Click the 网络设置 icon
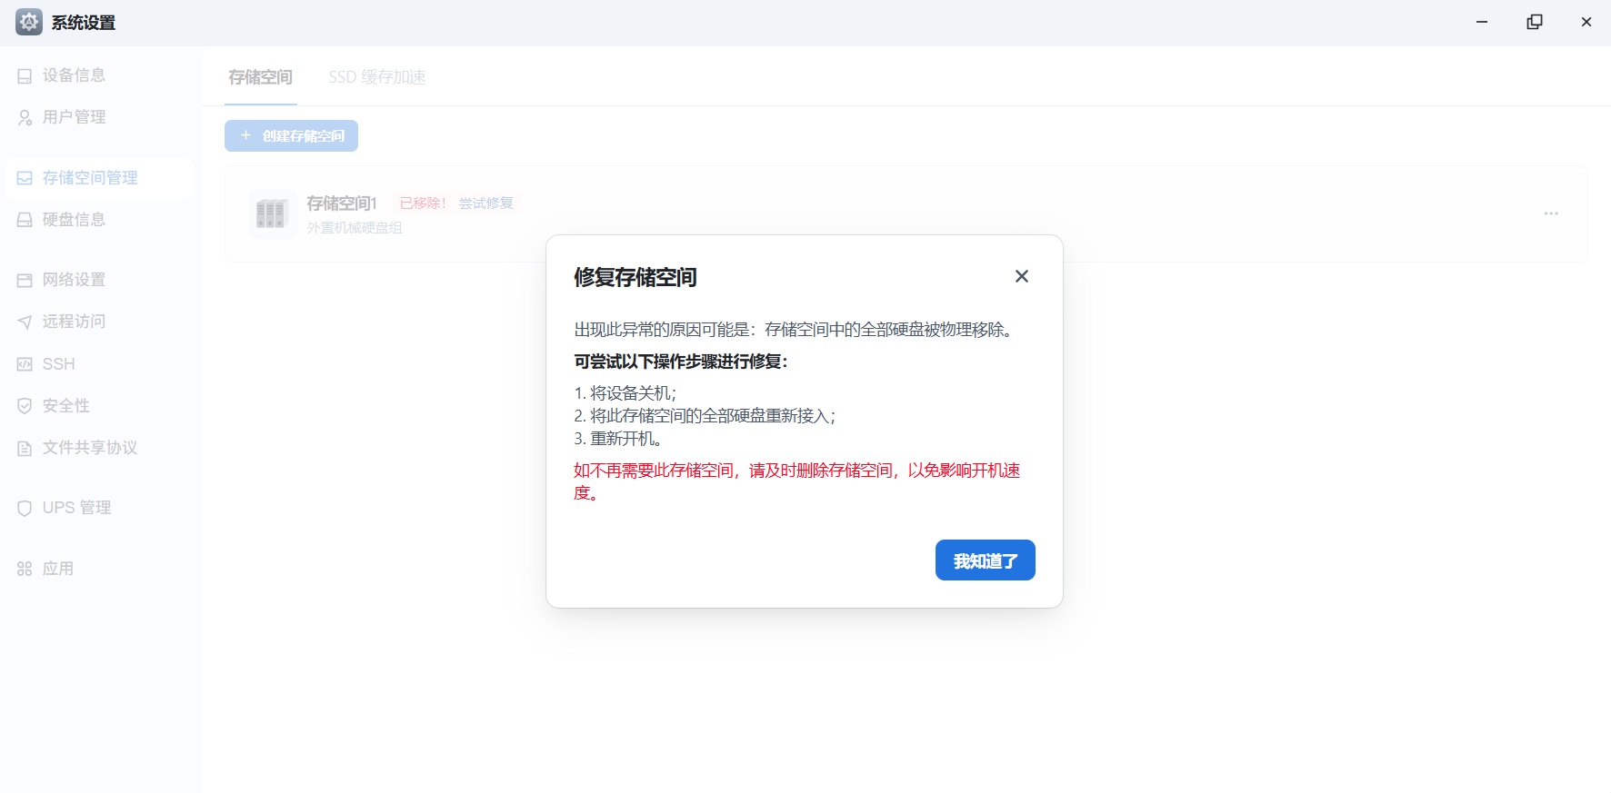Screen dimensions: 1611x793 coord(25,280)
